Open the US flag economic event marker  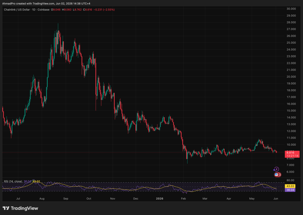(x=276, y=175)
